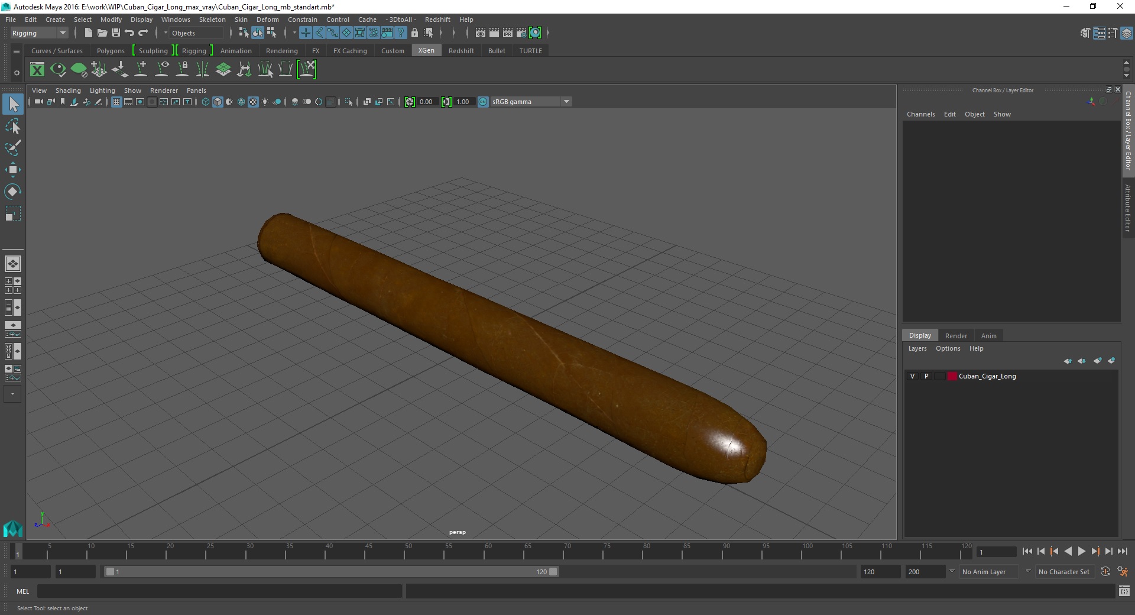The image size is (1135, 615).
Task: Select the Paint Selection tool
Action: coord(13,148)
